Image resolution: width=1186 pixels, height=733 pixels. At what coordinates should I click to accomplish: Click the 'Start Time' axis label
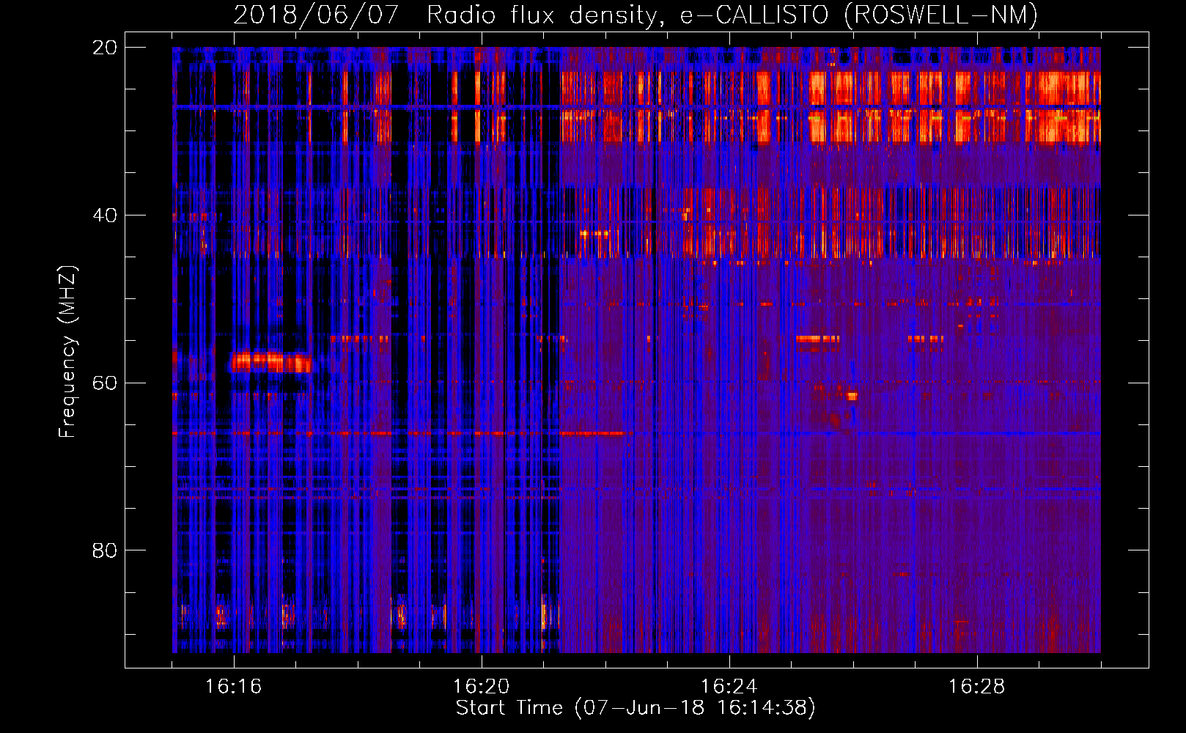pyautogui.click(x=636, y=708)
